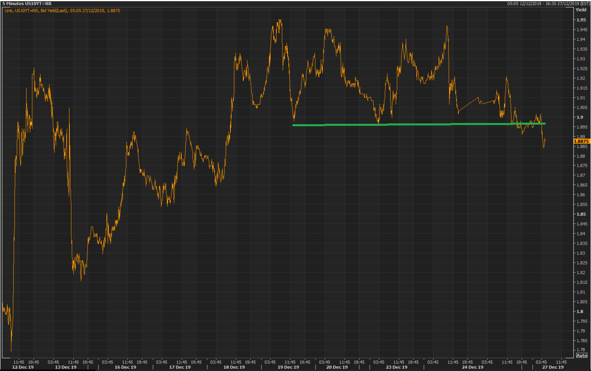Select the 24 Dec 19 date label
Image resolution: width=591 pixels, height=371 pixels.
coord(473,367)
